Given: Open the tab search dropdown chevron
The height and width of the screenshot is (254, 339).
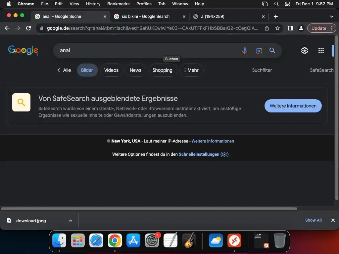Looking at the screenshot, I should tap(331, 17).
